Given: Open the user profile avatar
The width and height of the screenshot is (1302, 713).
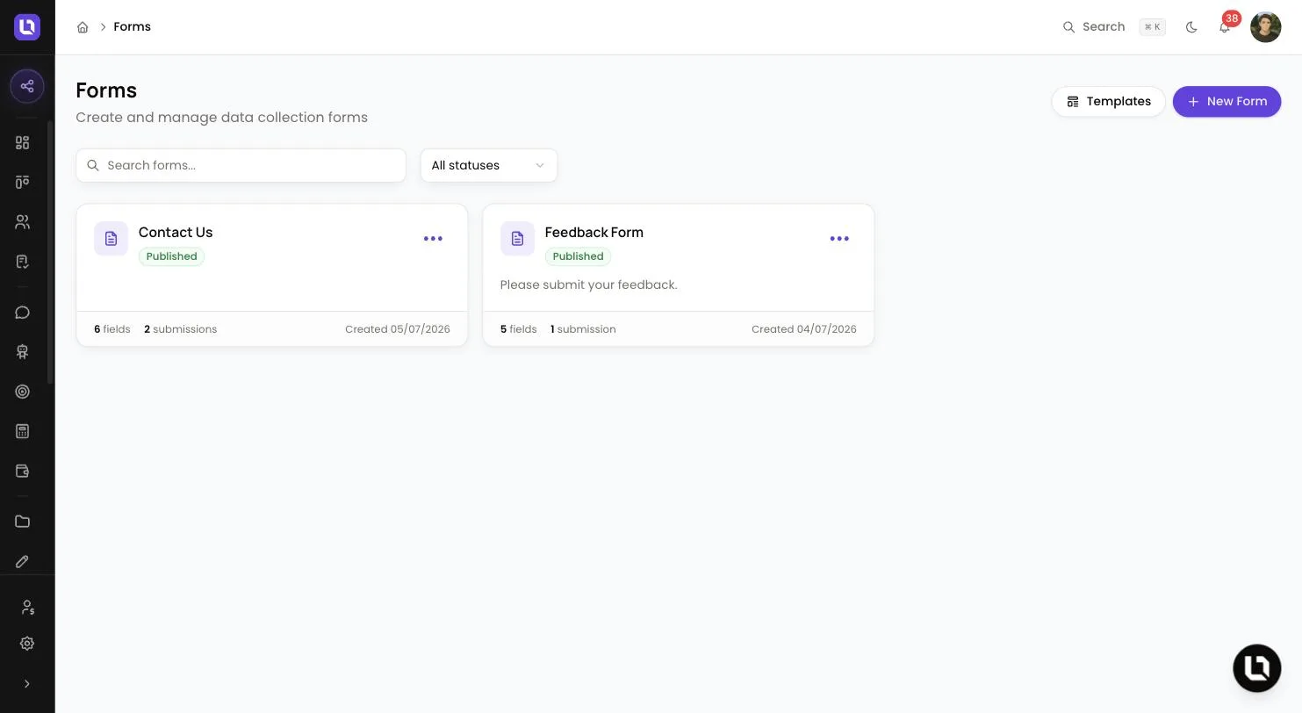Looking at the screenshot, I should (1265, 27).
